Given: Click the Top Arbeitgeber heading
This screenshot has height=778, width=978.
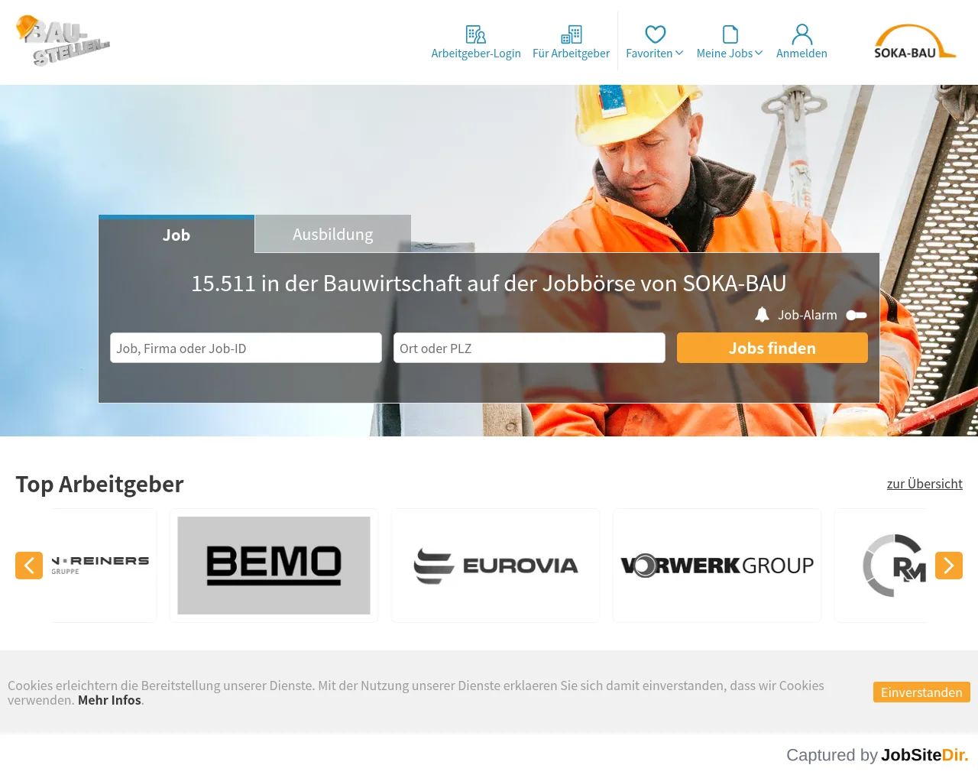Looking at the screenshot, I should [99, 485].
